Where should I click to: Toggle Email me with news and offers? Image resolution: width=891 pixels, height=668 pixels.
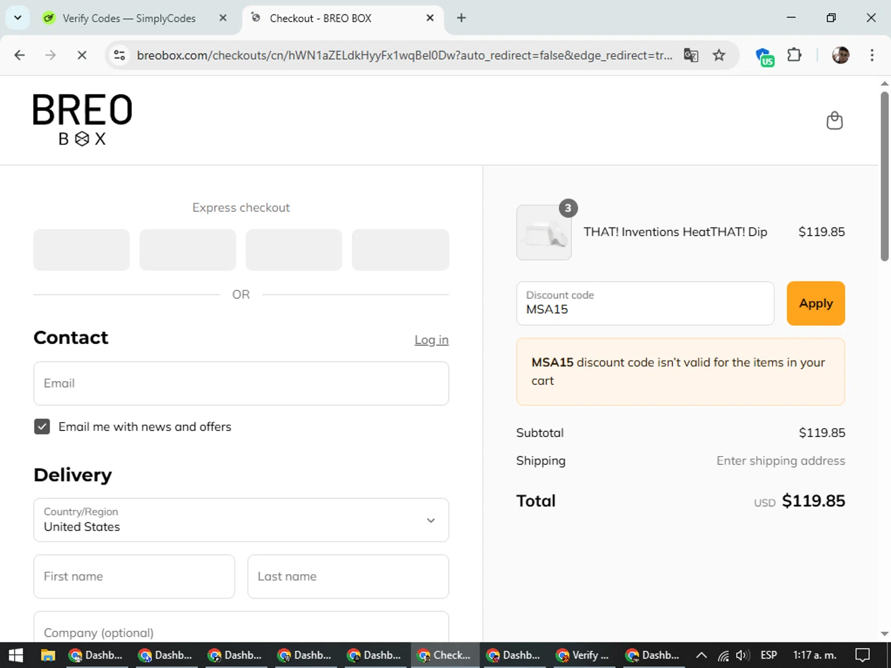[42, 426]
